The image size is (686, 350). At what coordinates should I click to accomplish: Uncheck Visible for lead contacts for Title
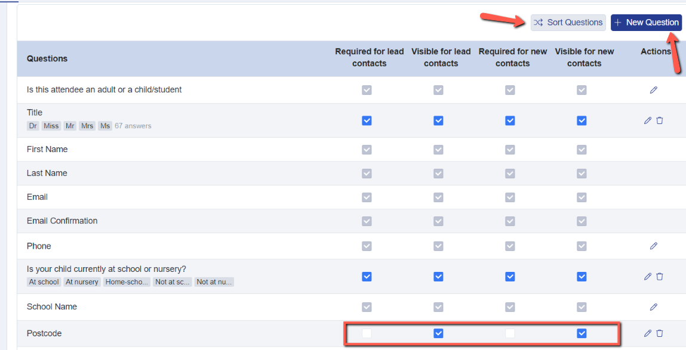click(x=438, y=120)
